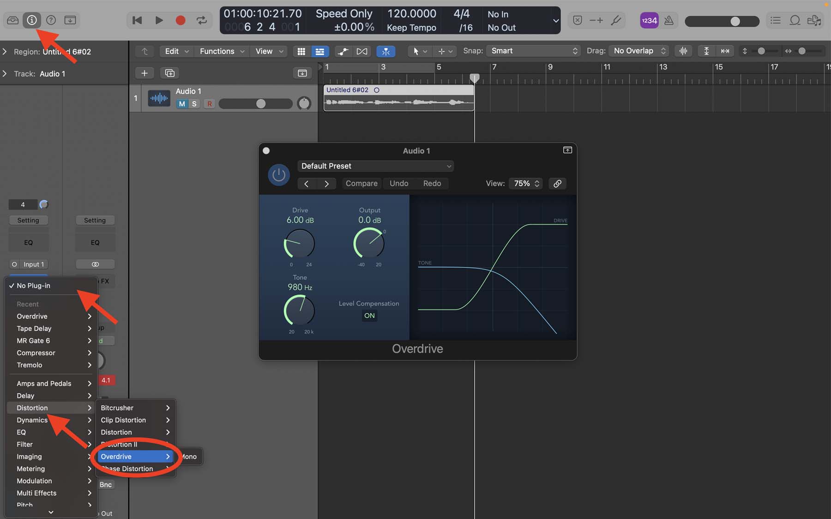
Task: Adjust the master volume slider
Action: click(x=722, y=21)
